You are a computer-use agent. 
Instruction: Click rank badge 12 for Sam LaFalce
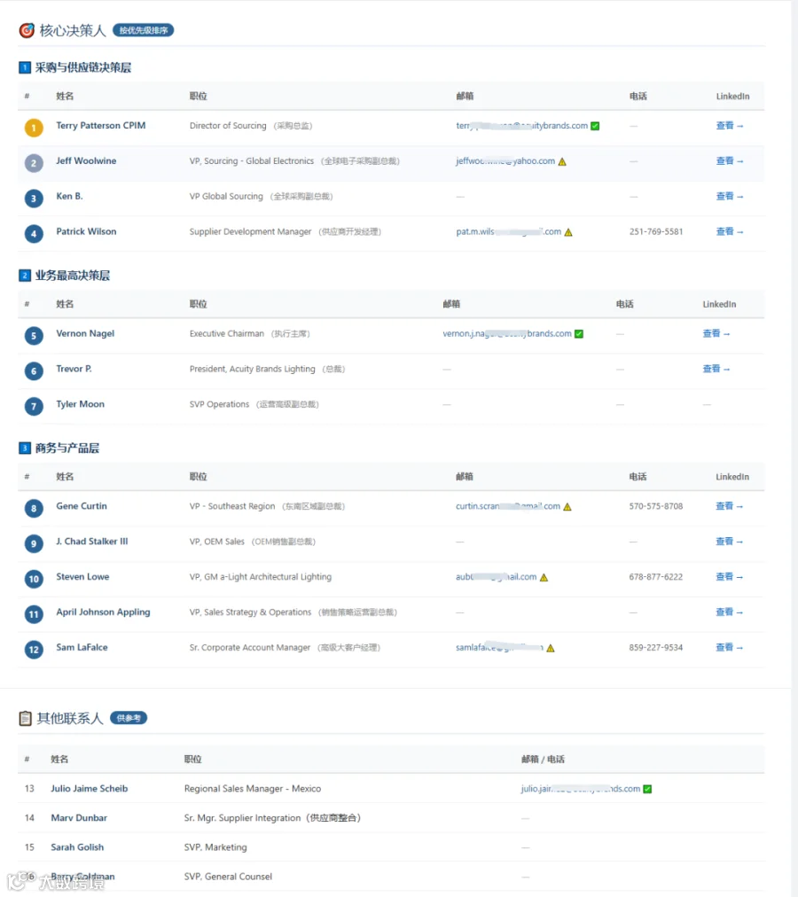point(34,650)
